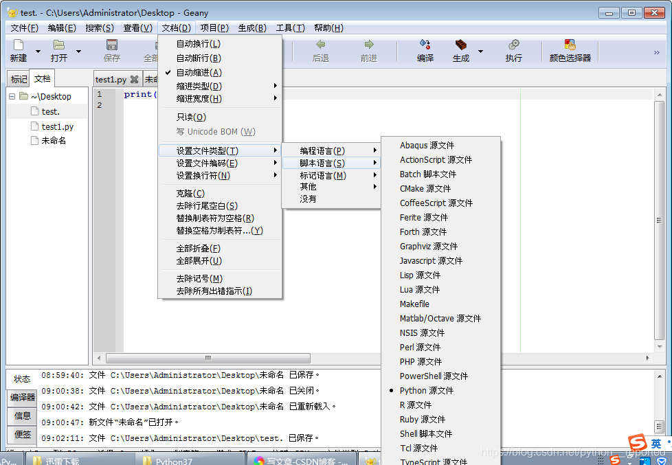
Task: Open the 文件(F) menu
Action: click(25, 28)
